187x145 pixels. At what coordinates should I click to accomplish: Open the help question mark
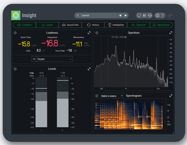162,15
